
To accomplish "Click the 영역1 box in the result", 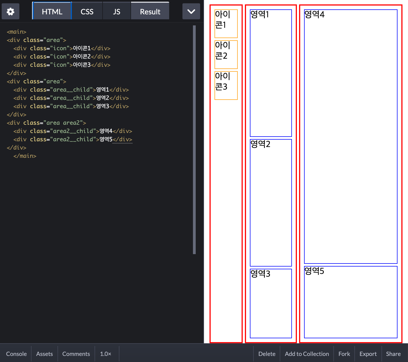I will (271, 73).
